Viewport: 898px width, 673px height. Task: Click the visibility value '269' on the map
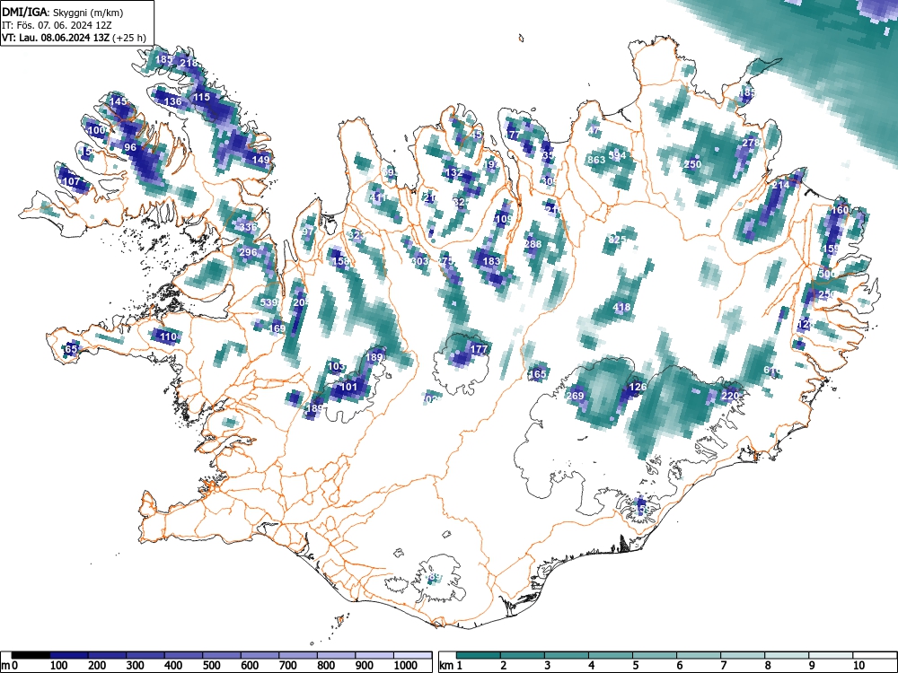pyautogui.click(x=575, y=396)
